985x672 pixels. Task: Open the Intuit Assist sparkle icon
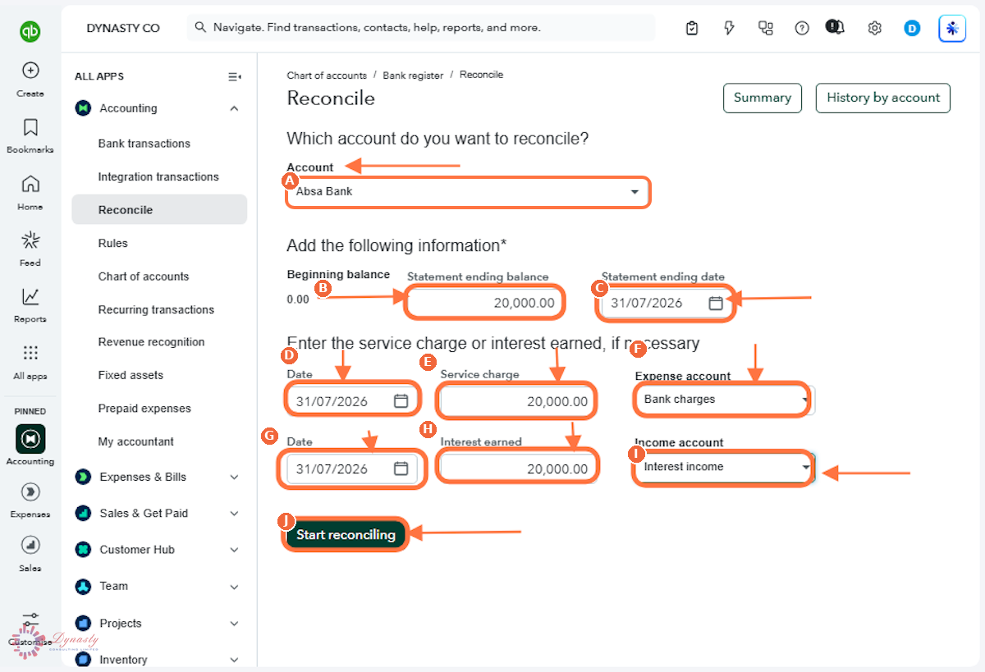pyautogui.click(x=952, y=28)
